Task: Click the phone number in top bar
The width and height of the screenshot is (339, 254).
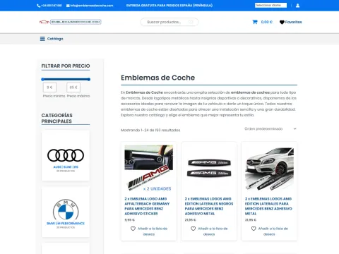Action: point(52,6)
